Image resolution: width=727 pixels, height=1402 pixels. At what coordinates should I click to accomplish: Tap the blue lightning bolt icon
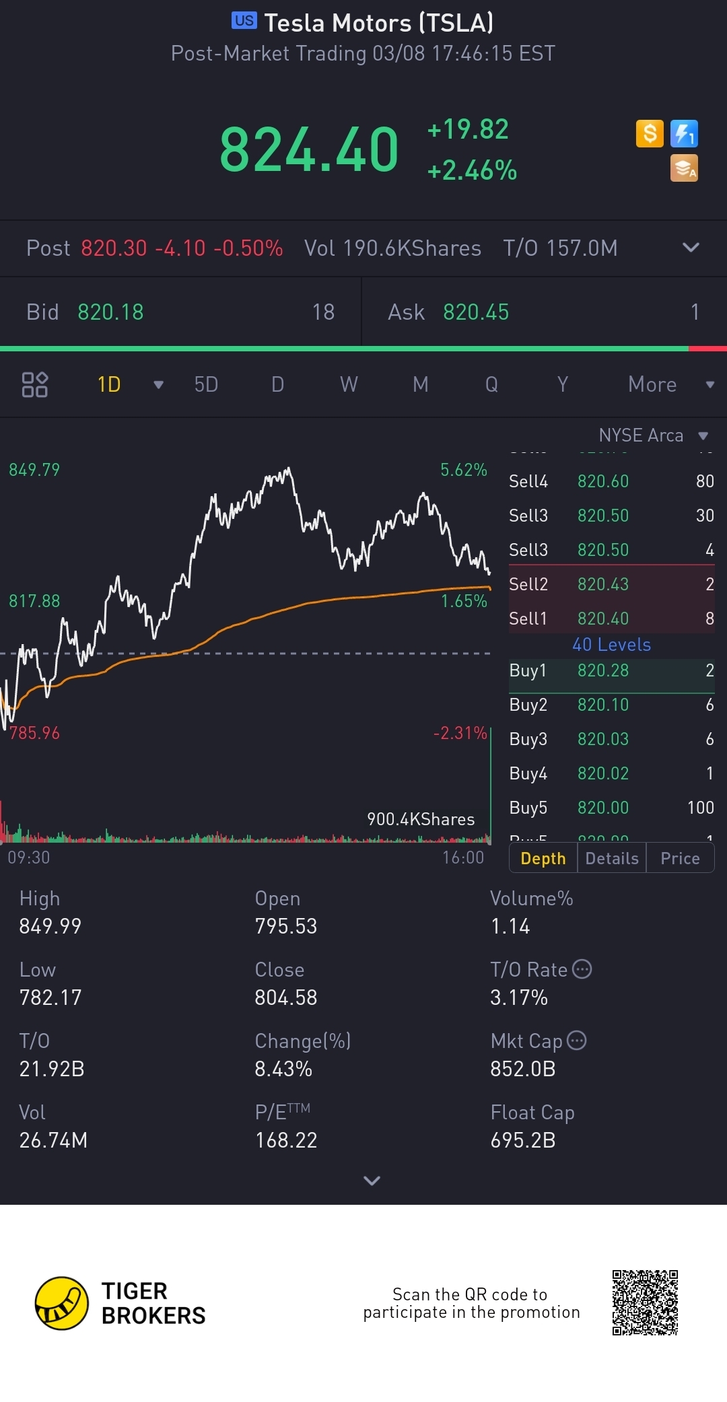point(684,133)
